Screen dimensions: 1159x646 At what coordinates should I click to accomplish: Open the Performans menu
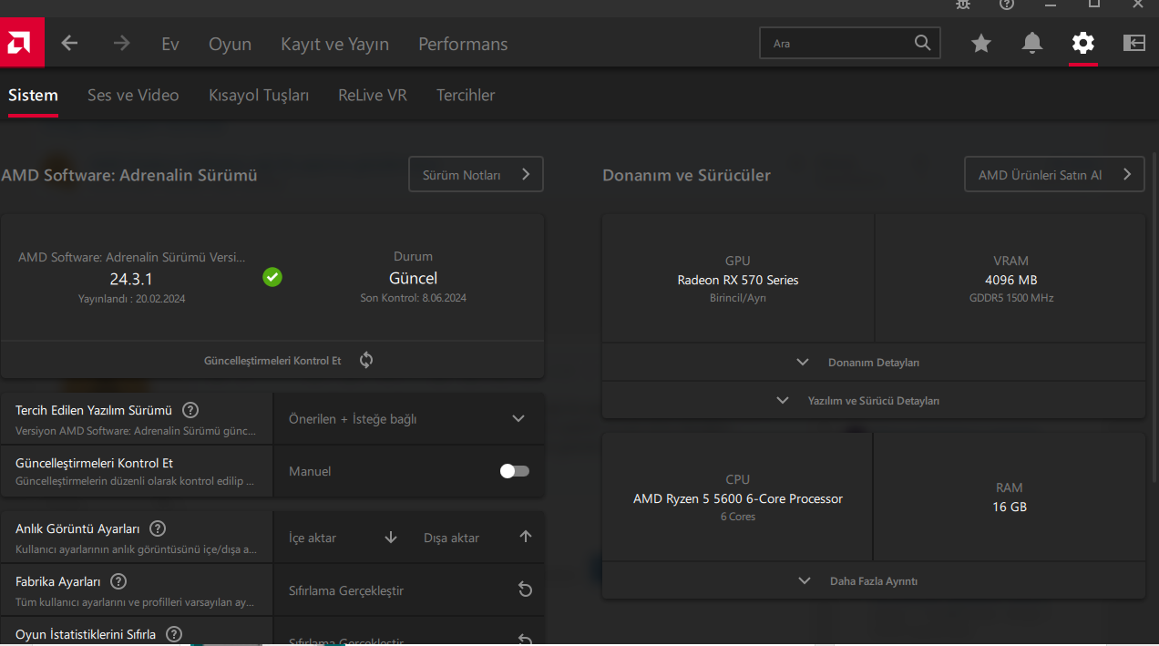click(463, 44)
